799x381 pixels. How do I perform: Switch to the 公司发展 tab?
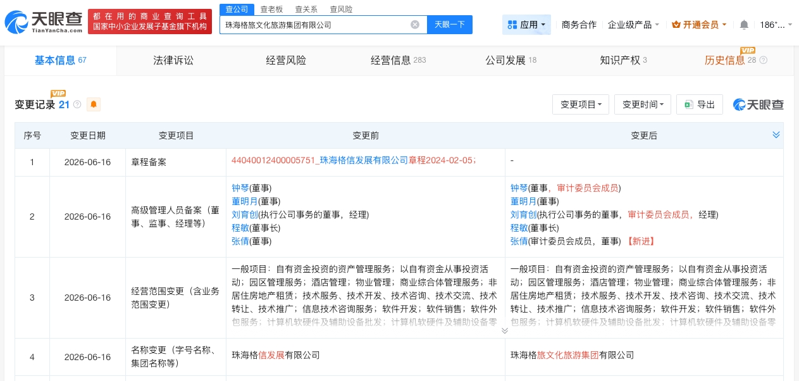pyautogui.click(x=511, y=60)
